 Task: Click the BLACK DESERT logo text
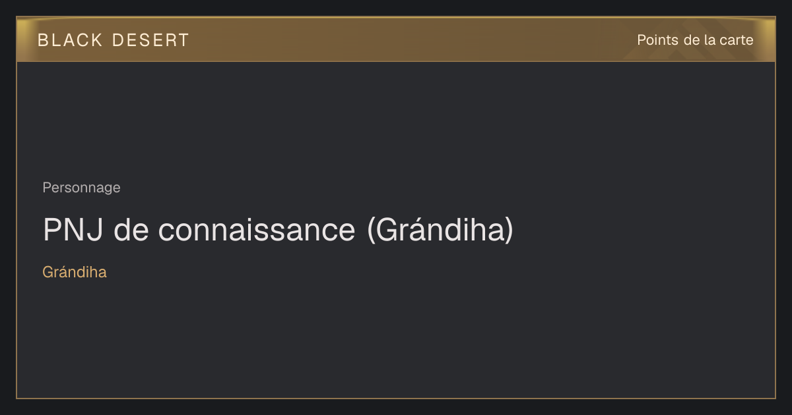pyautogui.click(x=114, y=40)
